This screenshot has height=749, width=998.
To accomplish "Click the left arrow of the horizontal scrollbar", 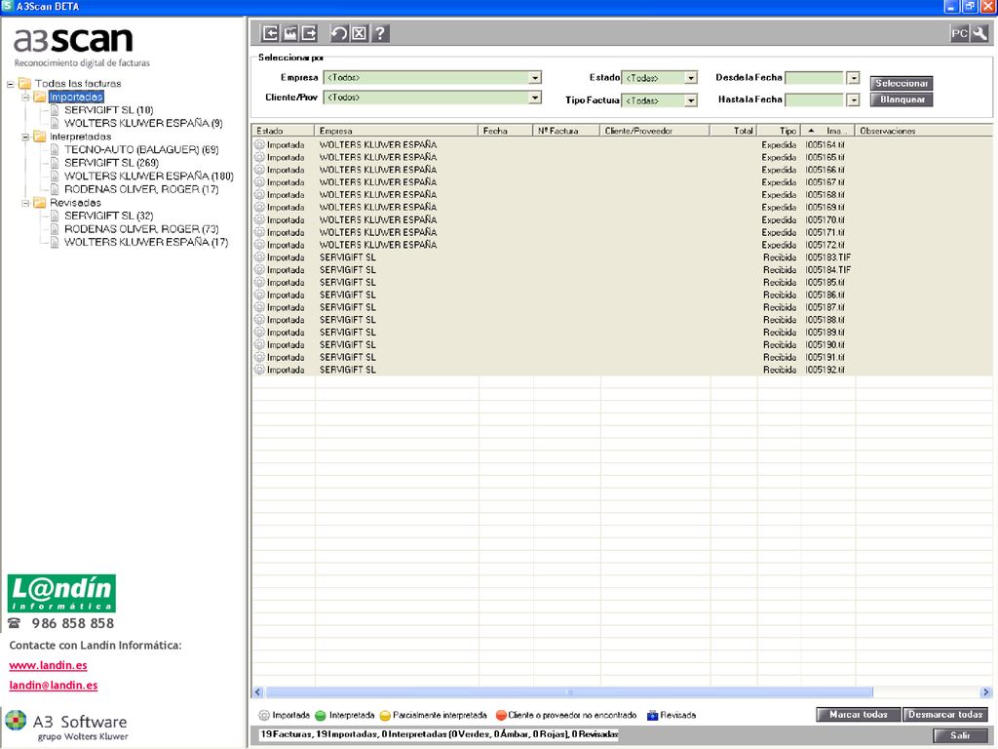I will [x=257, y=692].
